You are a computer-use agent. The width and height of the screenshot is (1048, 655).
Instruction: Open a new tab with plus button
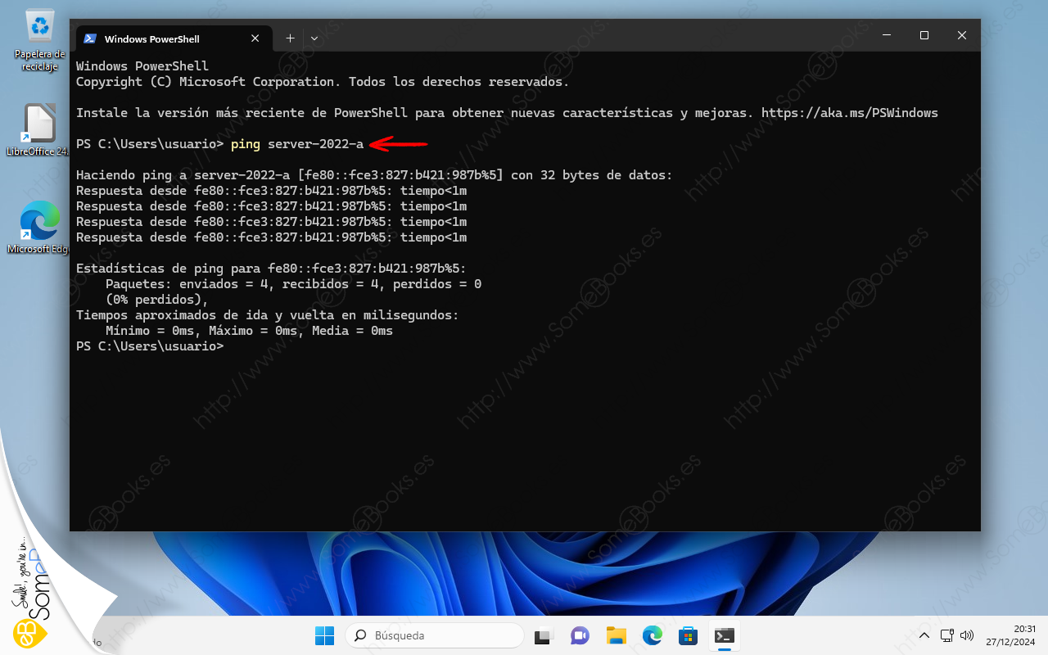(289, 38)
